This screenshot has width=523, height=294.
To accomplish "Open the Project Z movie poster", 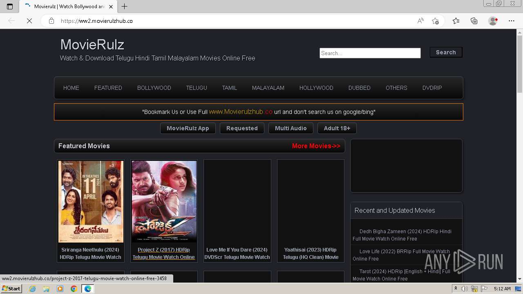I will pyautogui.click(x=164, y=202).
